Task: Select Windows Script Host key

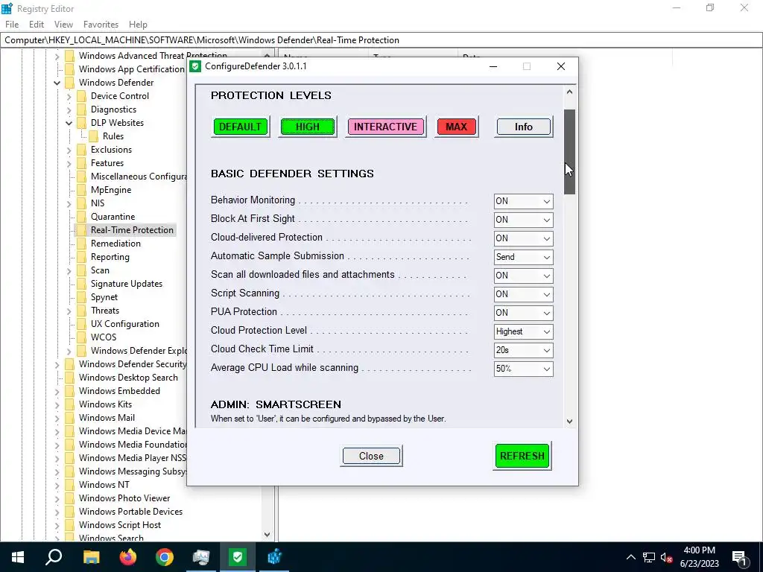Action: (x=120, y=525)
